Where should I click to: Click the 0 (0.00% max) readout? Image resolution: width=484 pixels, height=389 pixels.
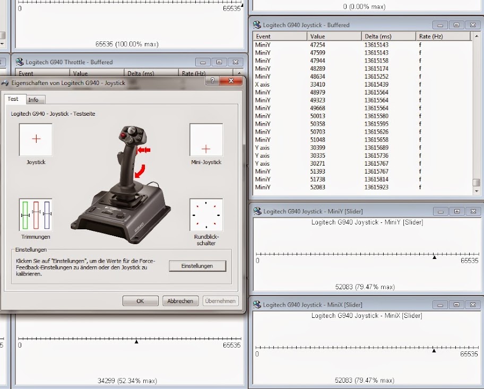[364, 6]
